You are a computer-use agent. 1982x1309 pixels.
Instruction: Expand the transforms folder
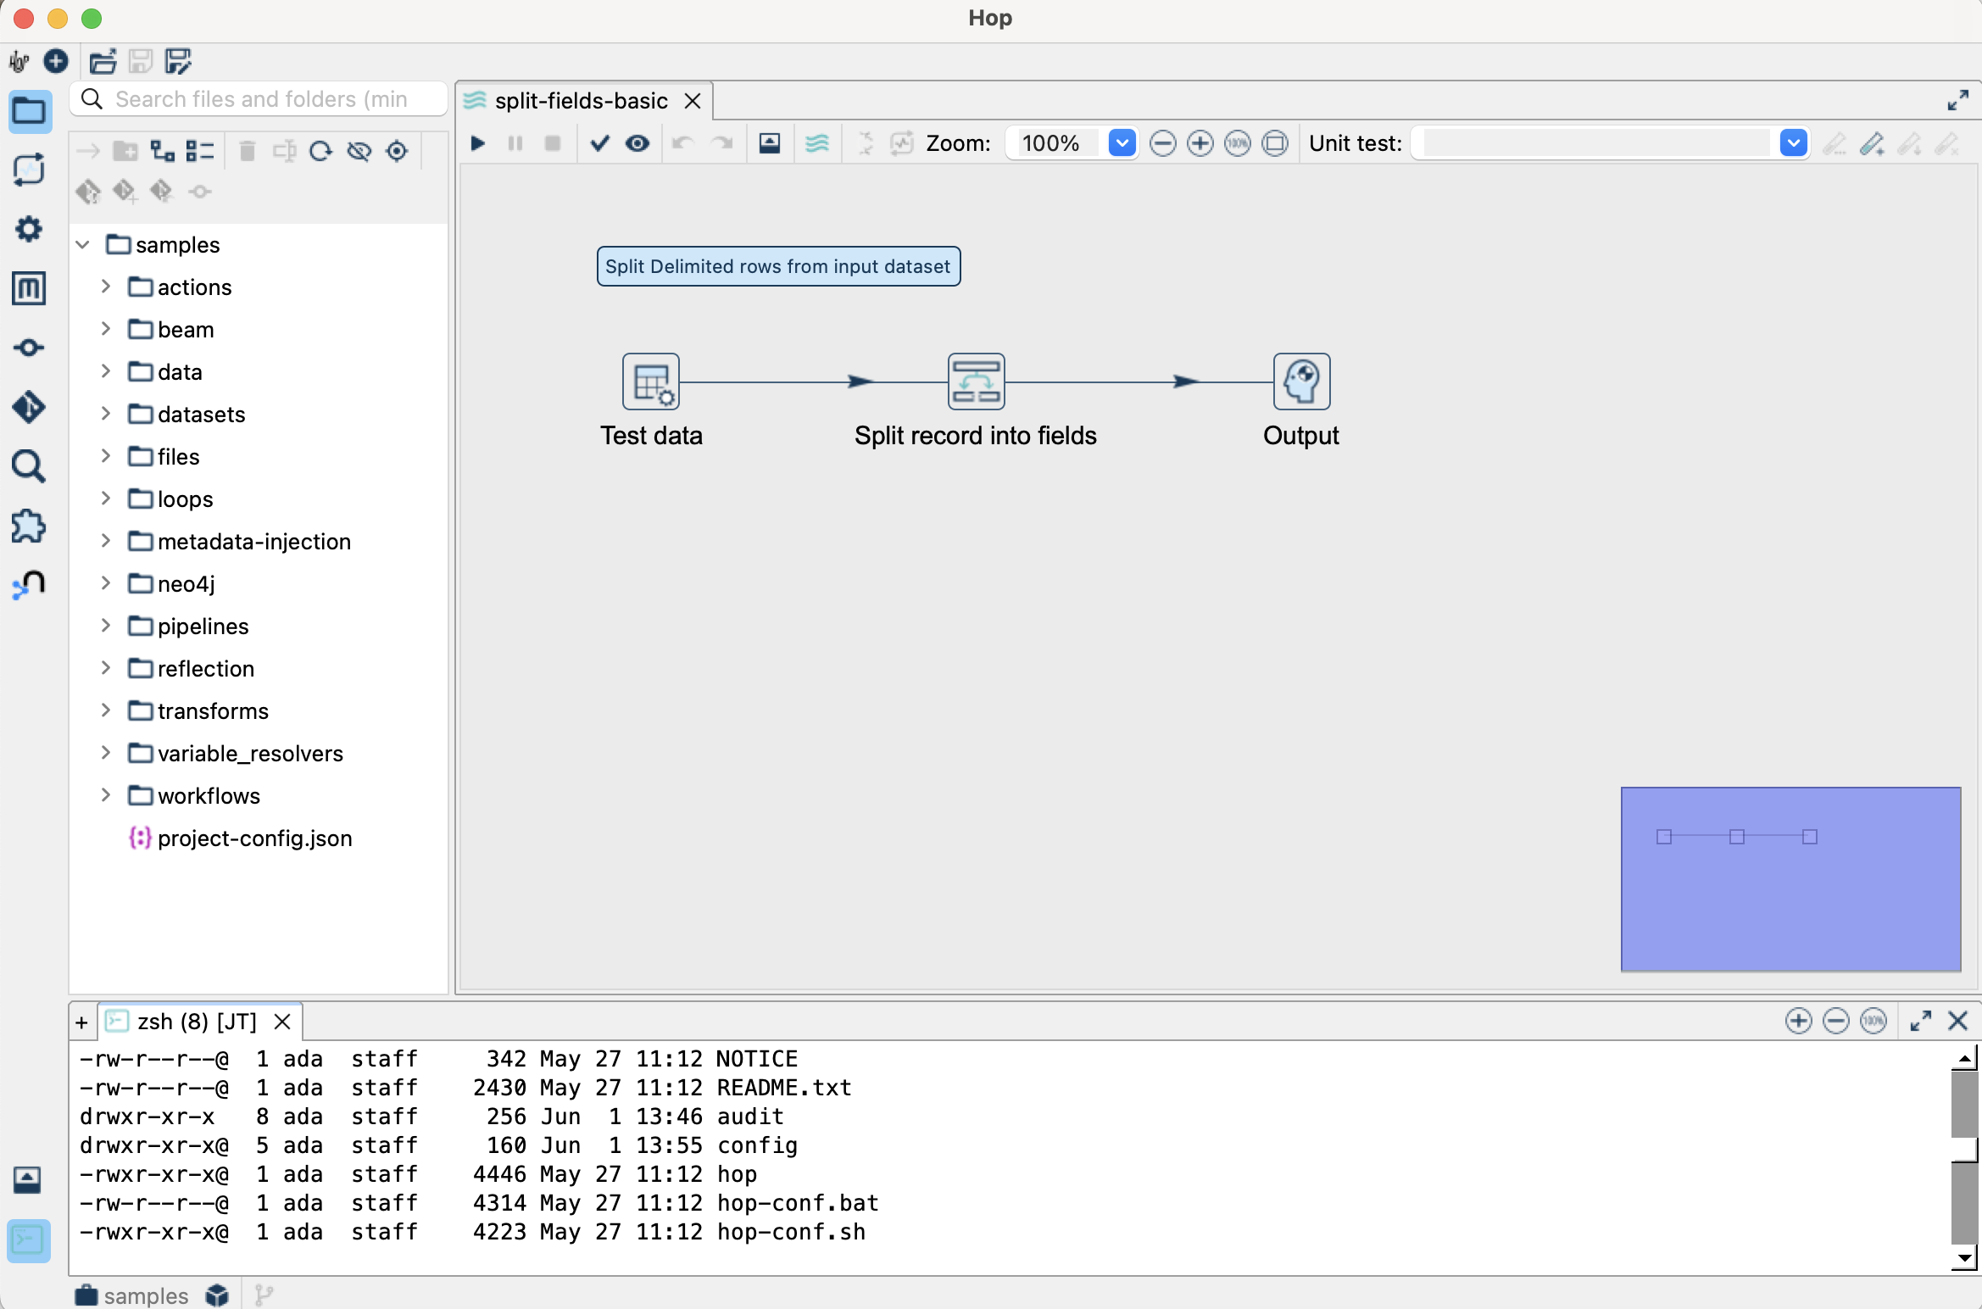[106, 710]
